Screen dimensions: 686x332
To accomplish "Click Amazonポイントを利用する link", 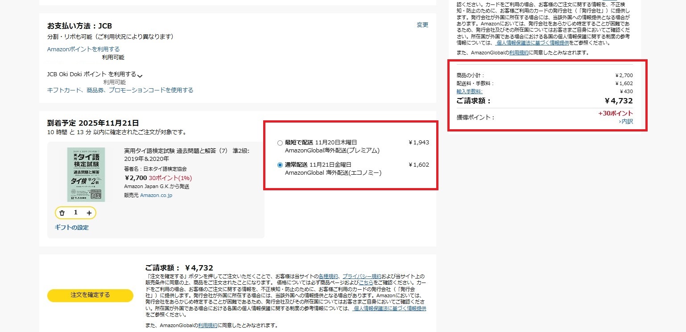I will (x=83, y=49).
